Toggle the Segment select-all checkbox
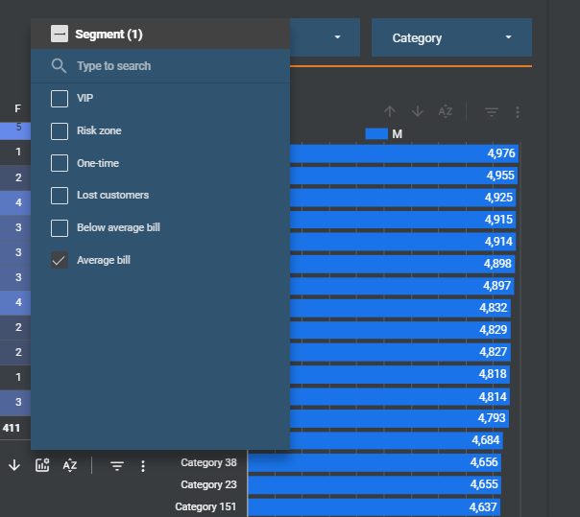The height and width of the screenshot is (517, 580). tap(60, 34)
